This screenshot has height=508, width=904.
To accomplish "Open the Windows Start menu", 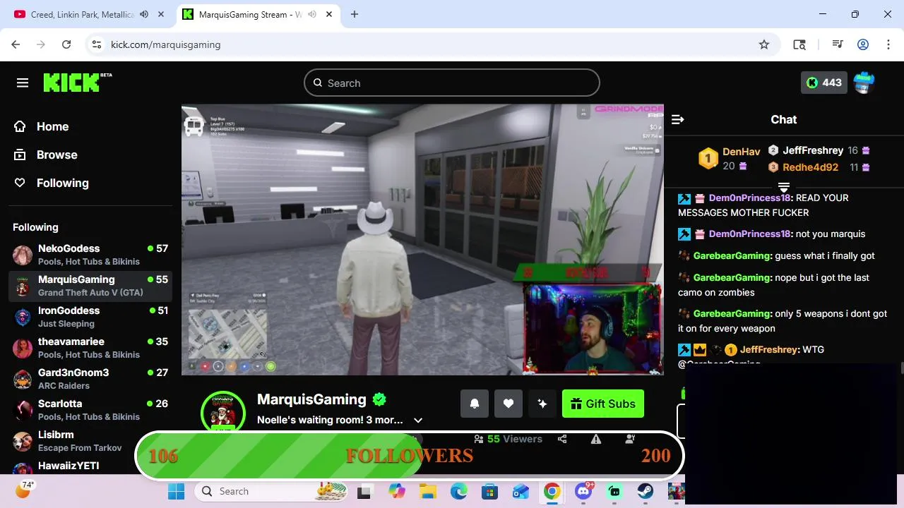I will (x=176, y=491).
